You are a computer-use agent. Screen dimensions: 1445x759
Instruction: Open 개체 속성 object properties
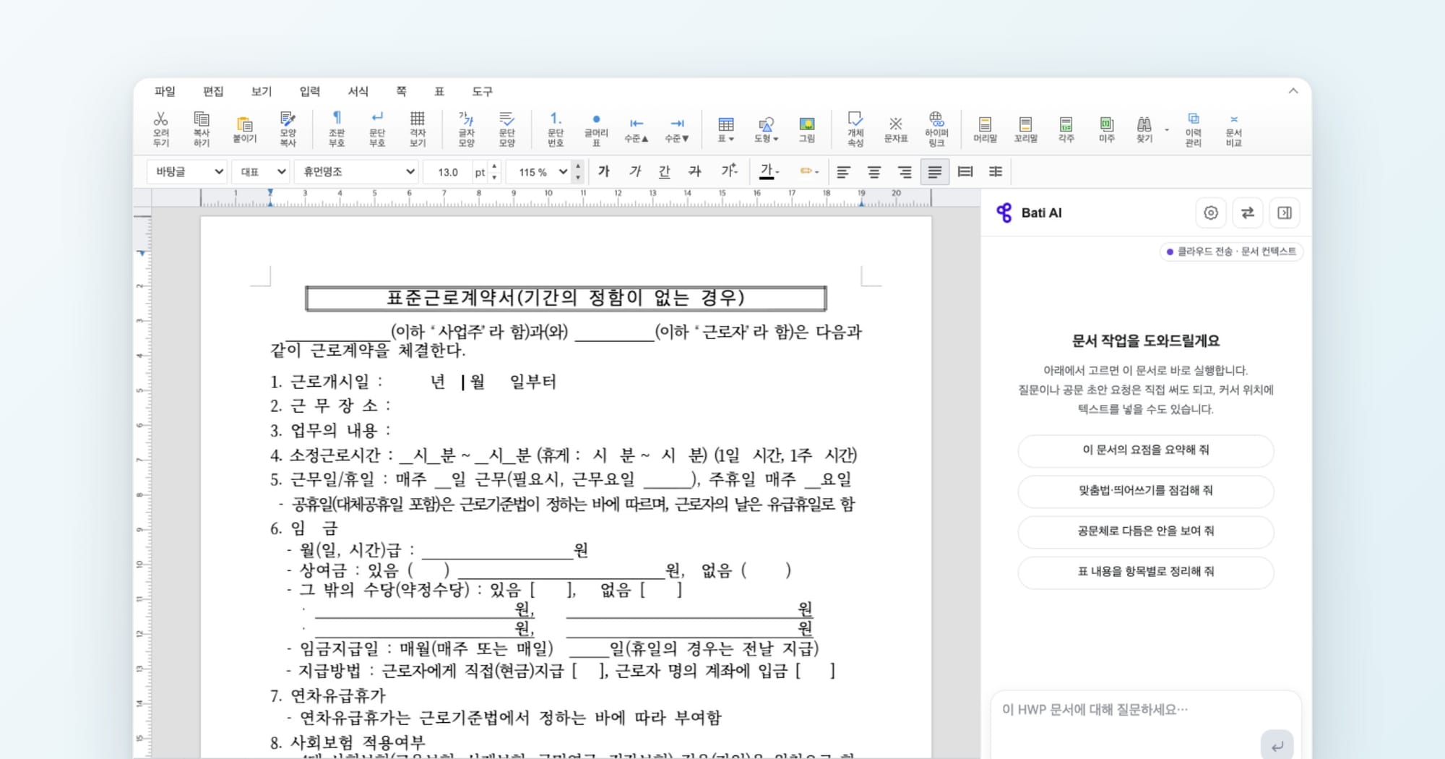click(855, 129)
